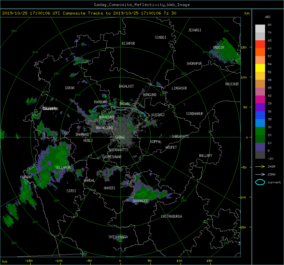This screenshot has width=284, height=265.
Task: Click the BALLARY city label
Action: (x=205, y=156)
